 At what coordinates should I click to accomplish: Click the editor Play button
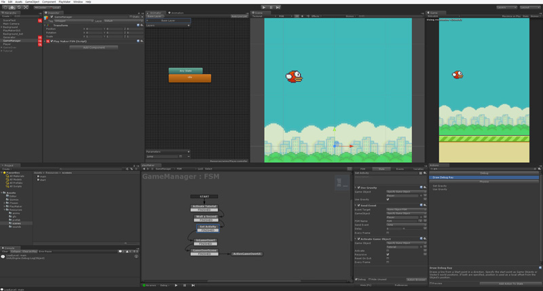tap(264, 7)
